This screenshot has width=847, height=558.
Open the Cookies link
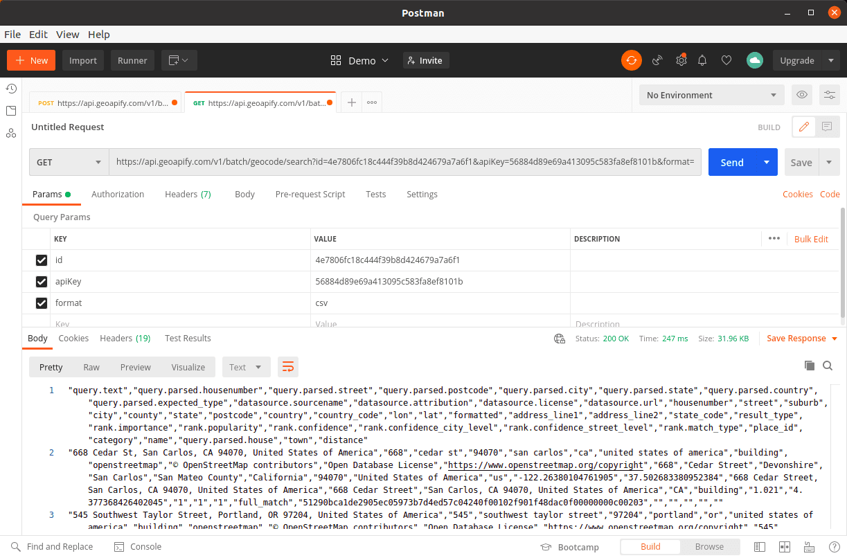[798, 195]
